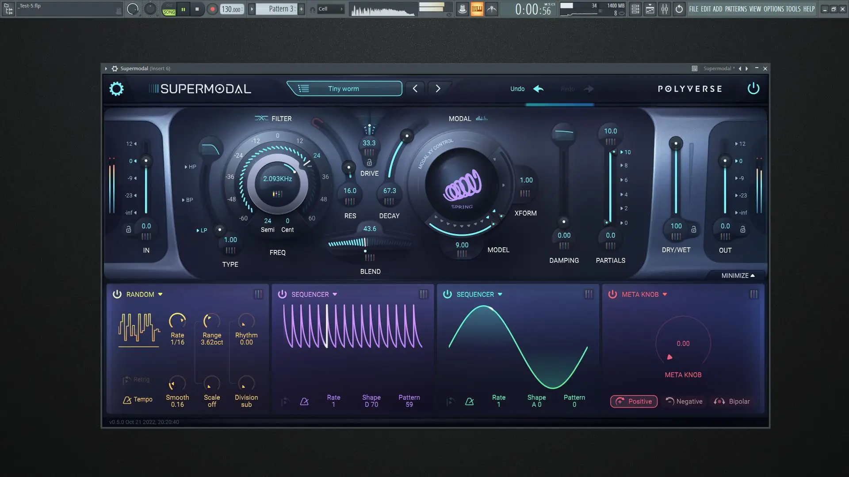Click the tempo sync metronome icon in the purple sequencer

coord(304,401)
